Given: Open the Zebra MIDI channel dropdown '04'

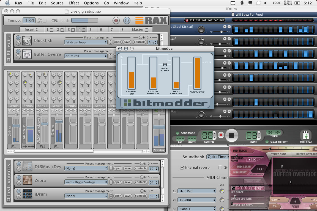Looking at the screenshot, I should coord(154,182).
